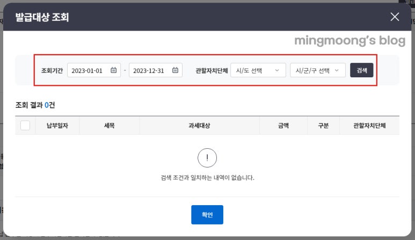Click the 조회 결과 0건 result count text

(x=35, y=105)
